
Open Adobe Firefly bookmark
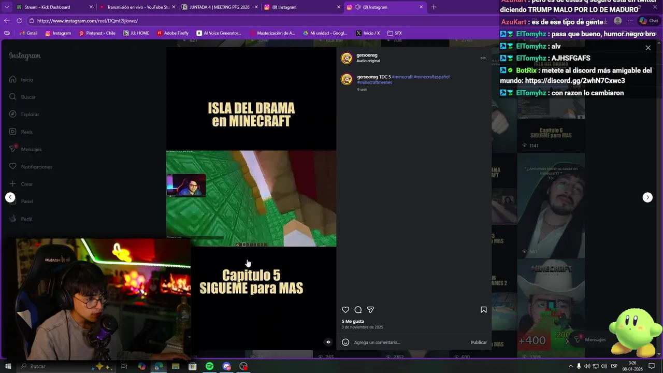tap(172, 33)
